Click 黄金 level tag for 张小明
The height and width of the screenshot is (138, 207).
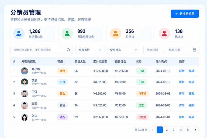point(63,71)
